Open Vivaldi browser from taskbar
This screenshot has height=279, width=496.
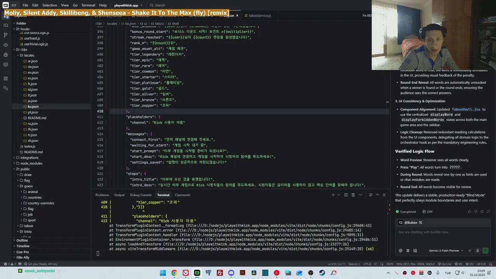click(186, 273)
